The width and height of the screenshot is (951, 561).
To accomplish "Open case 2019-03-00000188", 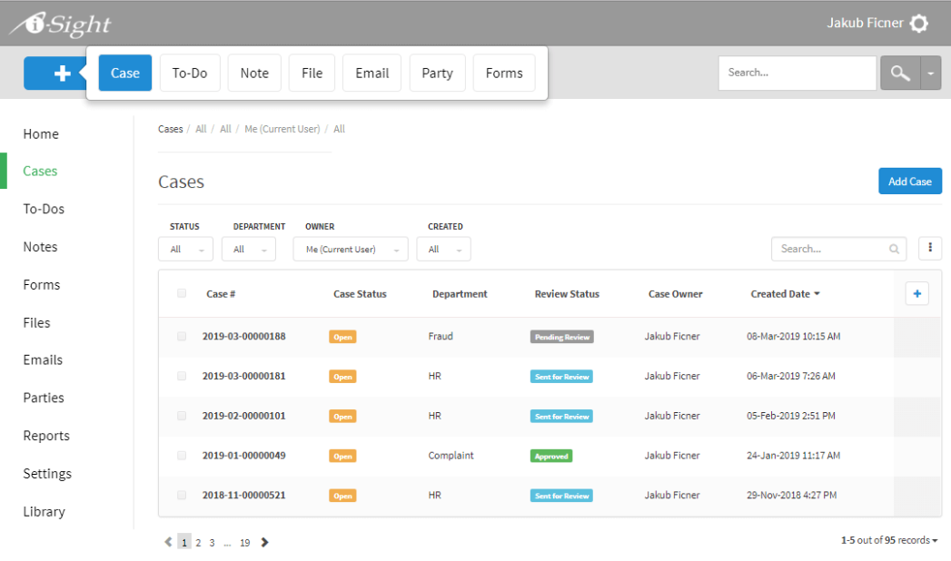I will point(243,336).
